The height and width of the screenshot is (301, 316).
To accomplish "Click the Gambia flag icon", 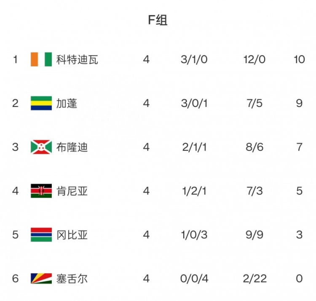I will coord(41,234).
